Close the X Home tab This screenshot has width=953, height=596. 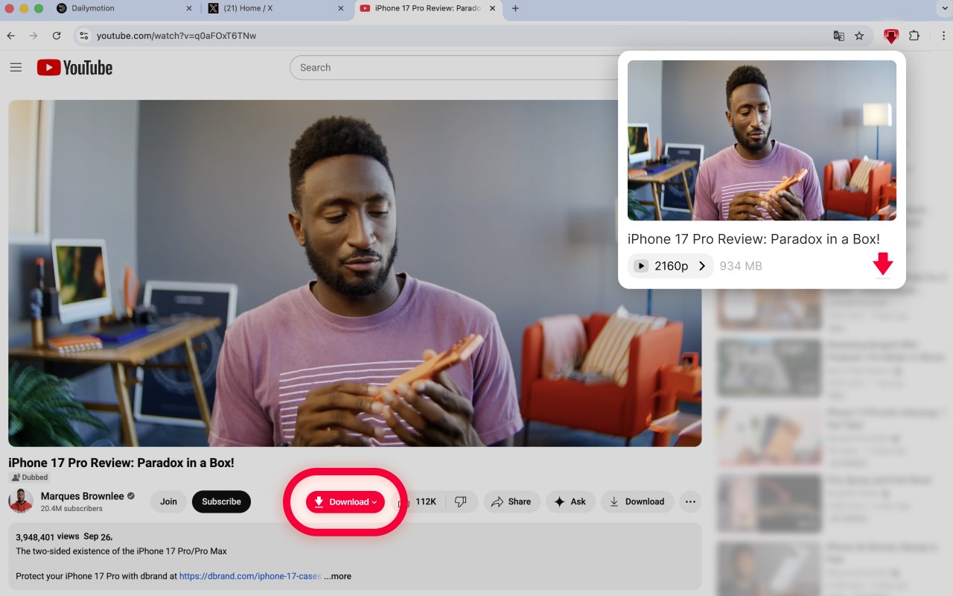[x=340, y=9]
